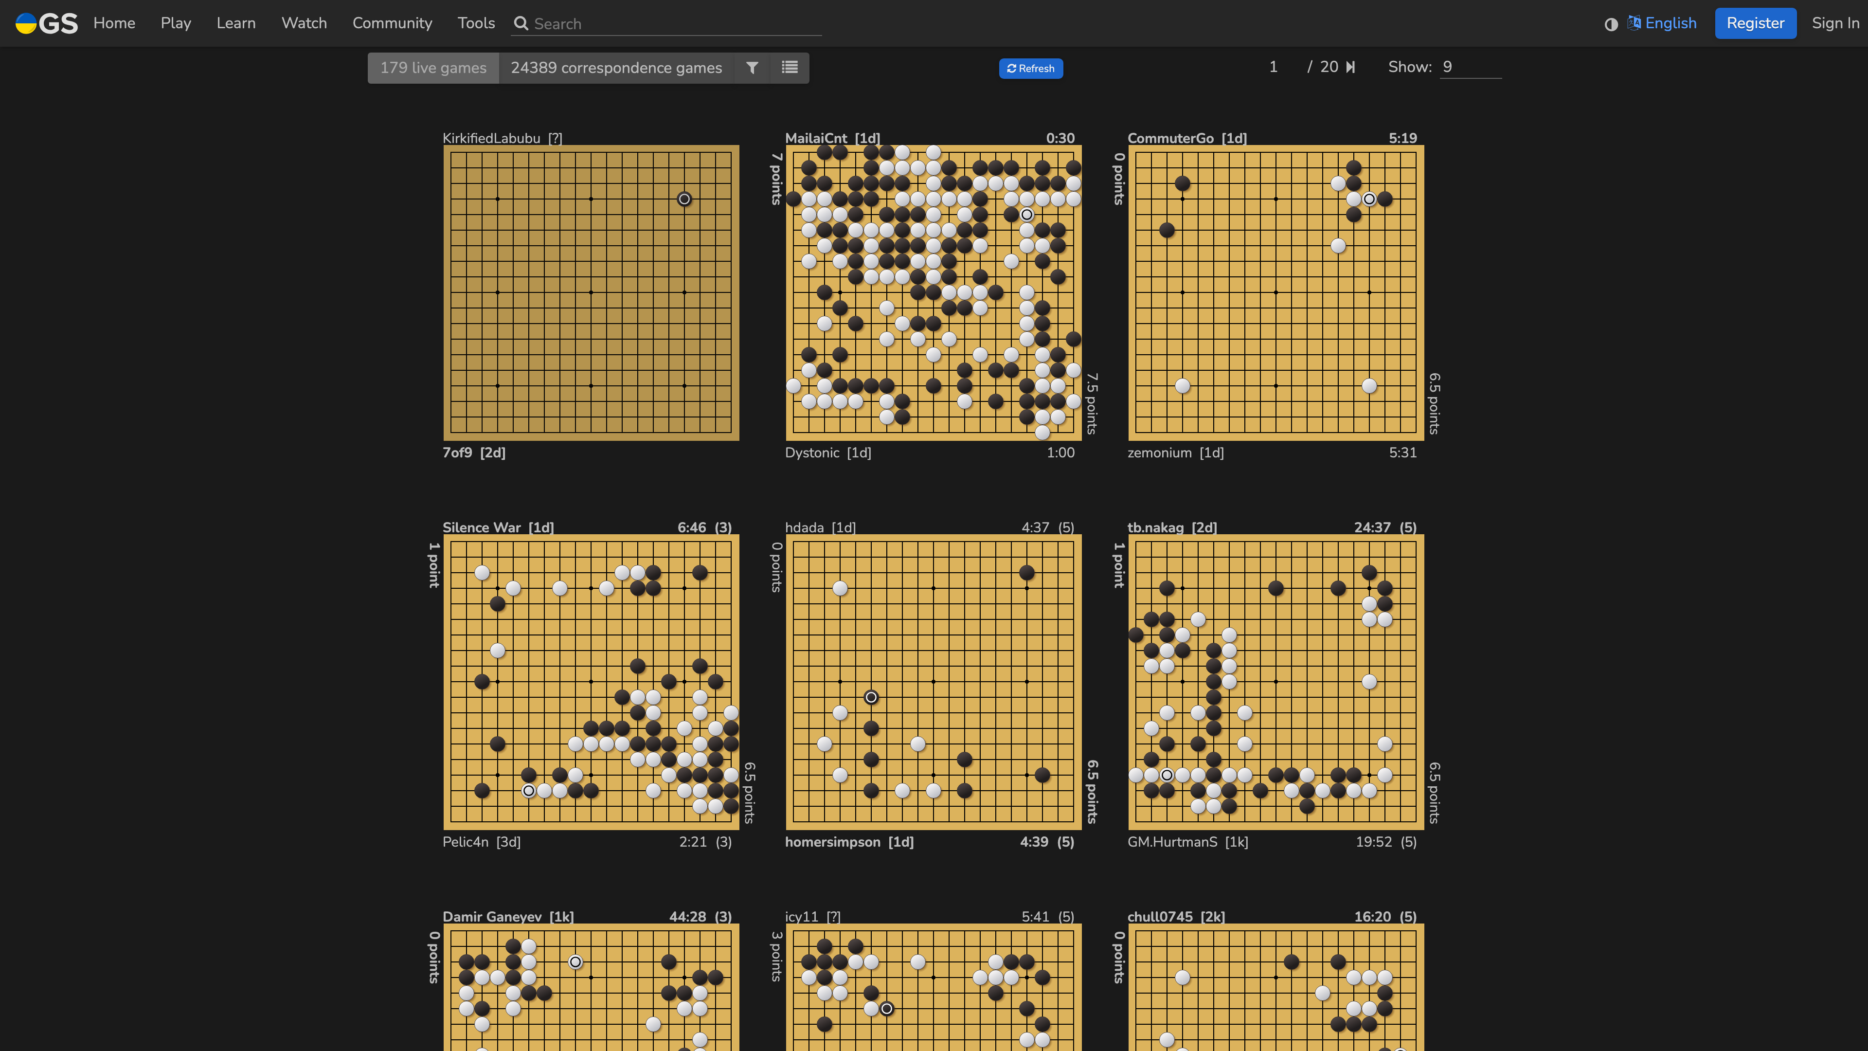This screenshot has height=1051, width=1868.
Task: Click the tb.nakag clock 24:37
Action: tap(1373, 527)
